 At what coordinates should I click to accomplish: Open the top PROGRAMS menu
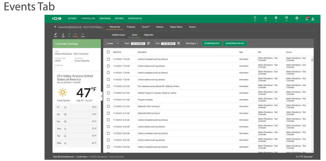tap(105, 19)
